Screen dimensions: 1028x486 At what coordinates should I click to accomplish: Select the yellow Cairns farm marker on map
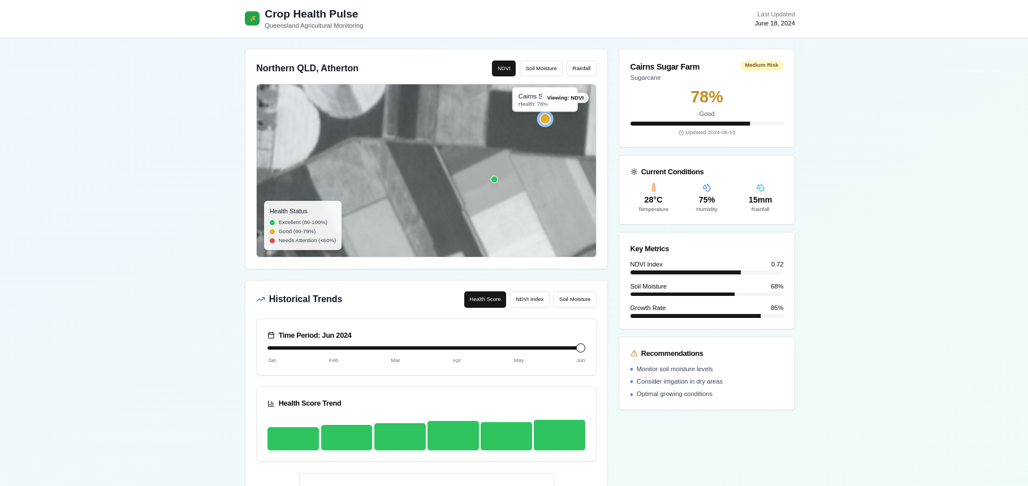click(x=545, y=119)
